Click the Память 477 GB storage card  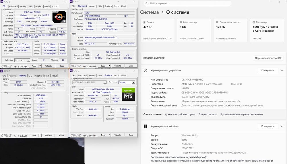(158, 30)
